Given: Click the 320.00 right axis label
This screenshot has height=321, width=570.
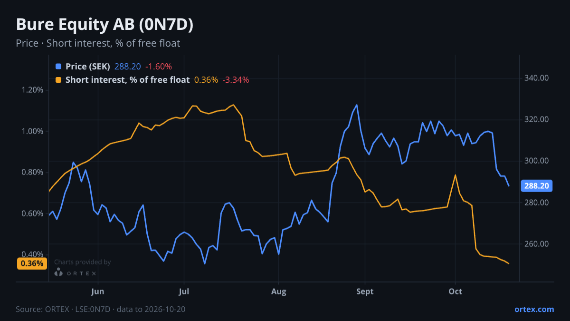Looking at the screenshot, I should pyautogui.click(x=537, y=119).
